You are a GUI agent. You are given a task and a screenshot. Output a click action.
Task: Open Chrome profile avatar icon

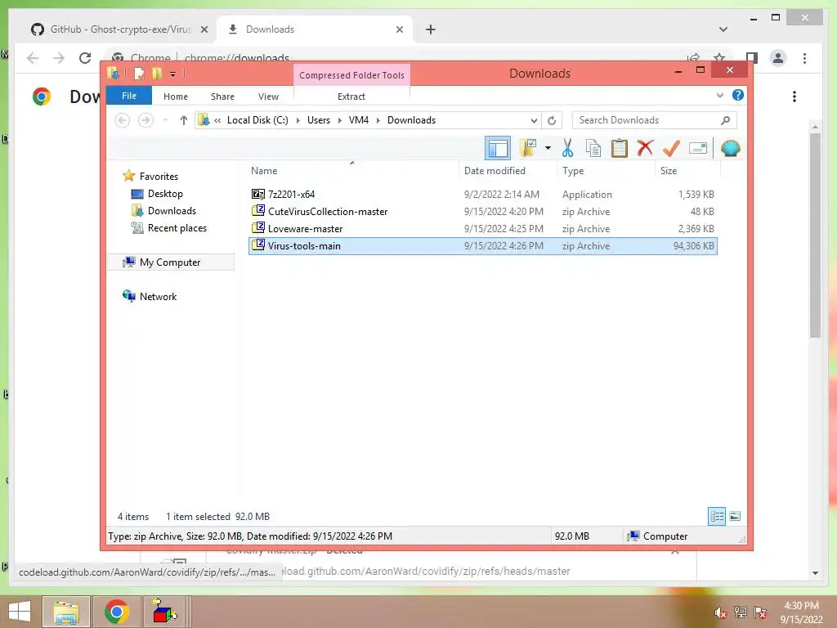pos(778,58)
